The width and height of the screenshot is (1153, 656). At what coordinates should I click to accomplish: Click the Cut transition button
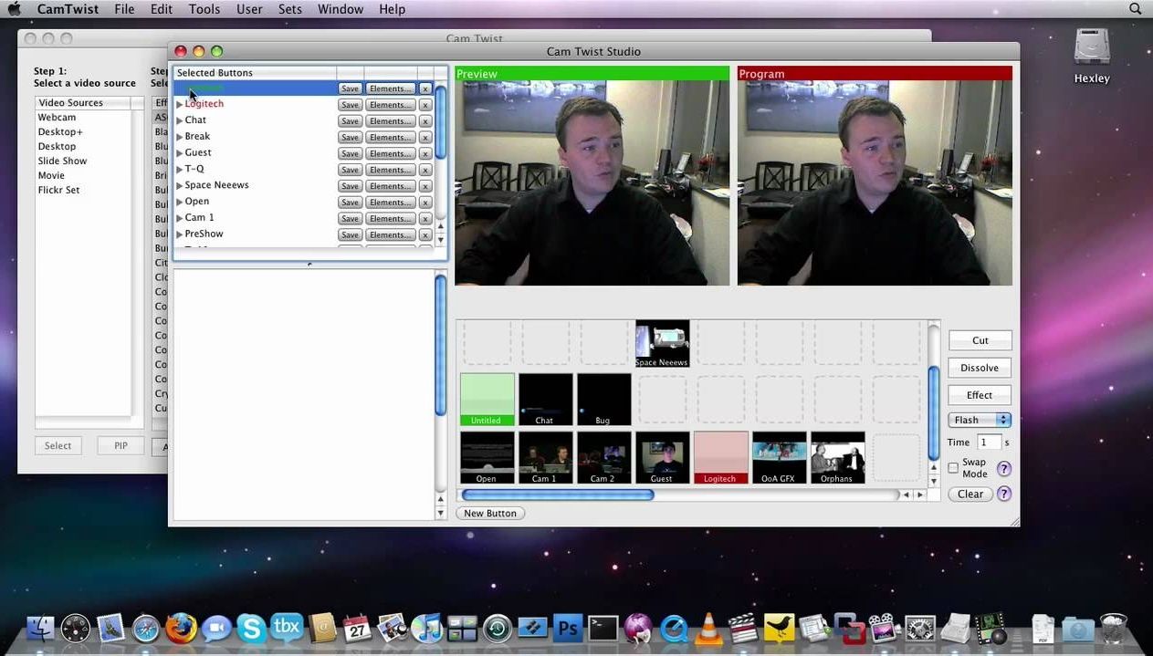980,340
